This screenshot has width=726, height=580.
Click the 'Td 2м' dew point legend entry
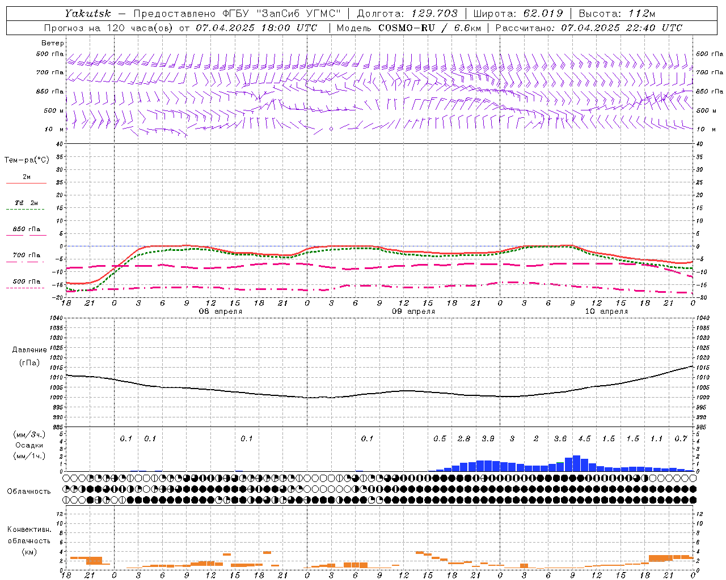27,203
